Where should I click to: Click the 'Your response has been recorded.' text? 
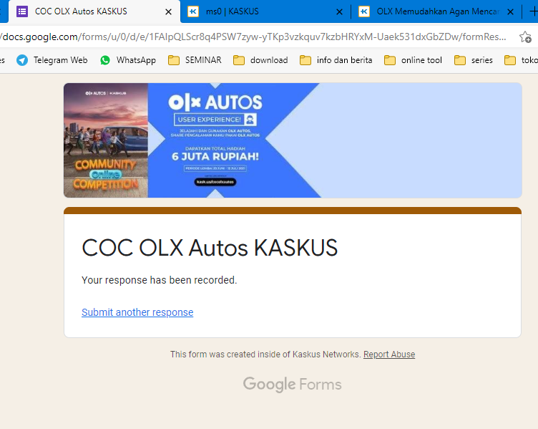pos(160,280)
